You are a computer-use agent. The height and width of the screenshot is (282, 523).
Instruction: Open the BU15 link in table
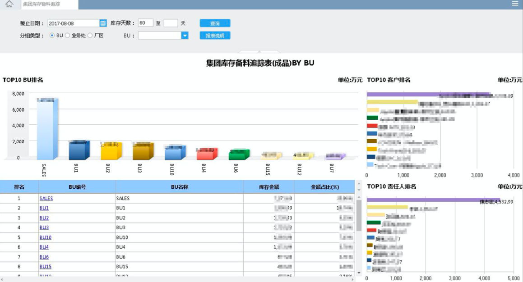click(46, 267)
